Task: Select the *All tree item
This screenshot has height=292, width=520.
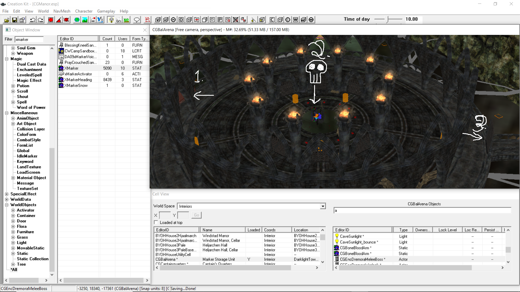Action: pyautogui.click(x=14, y=270)
